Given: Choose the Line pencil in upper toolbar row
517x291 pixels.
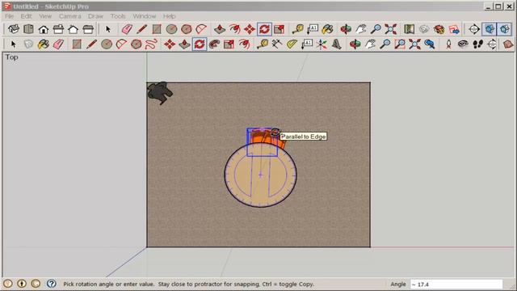Looking at the screenshot, I should (142, 29).
